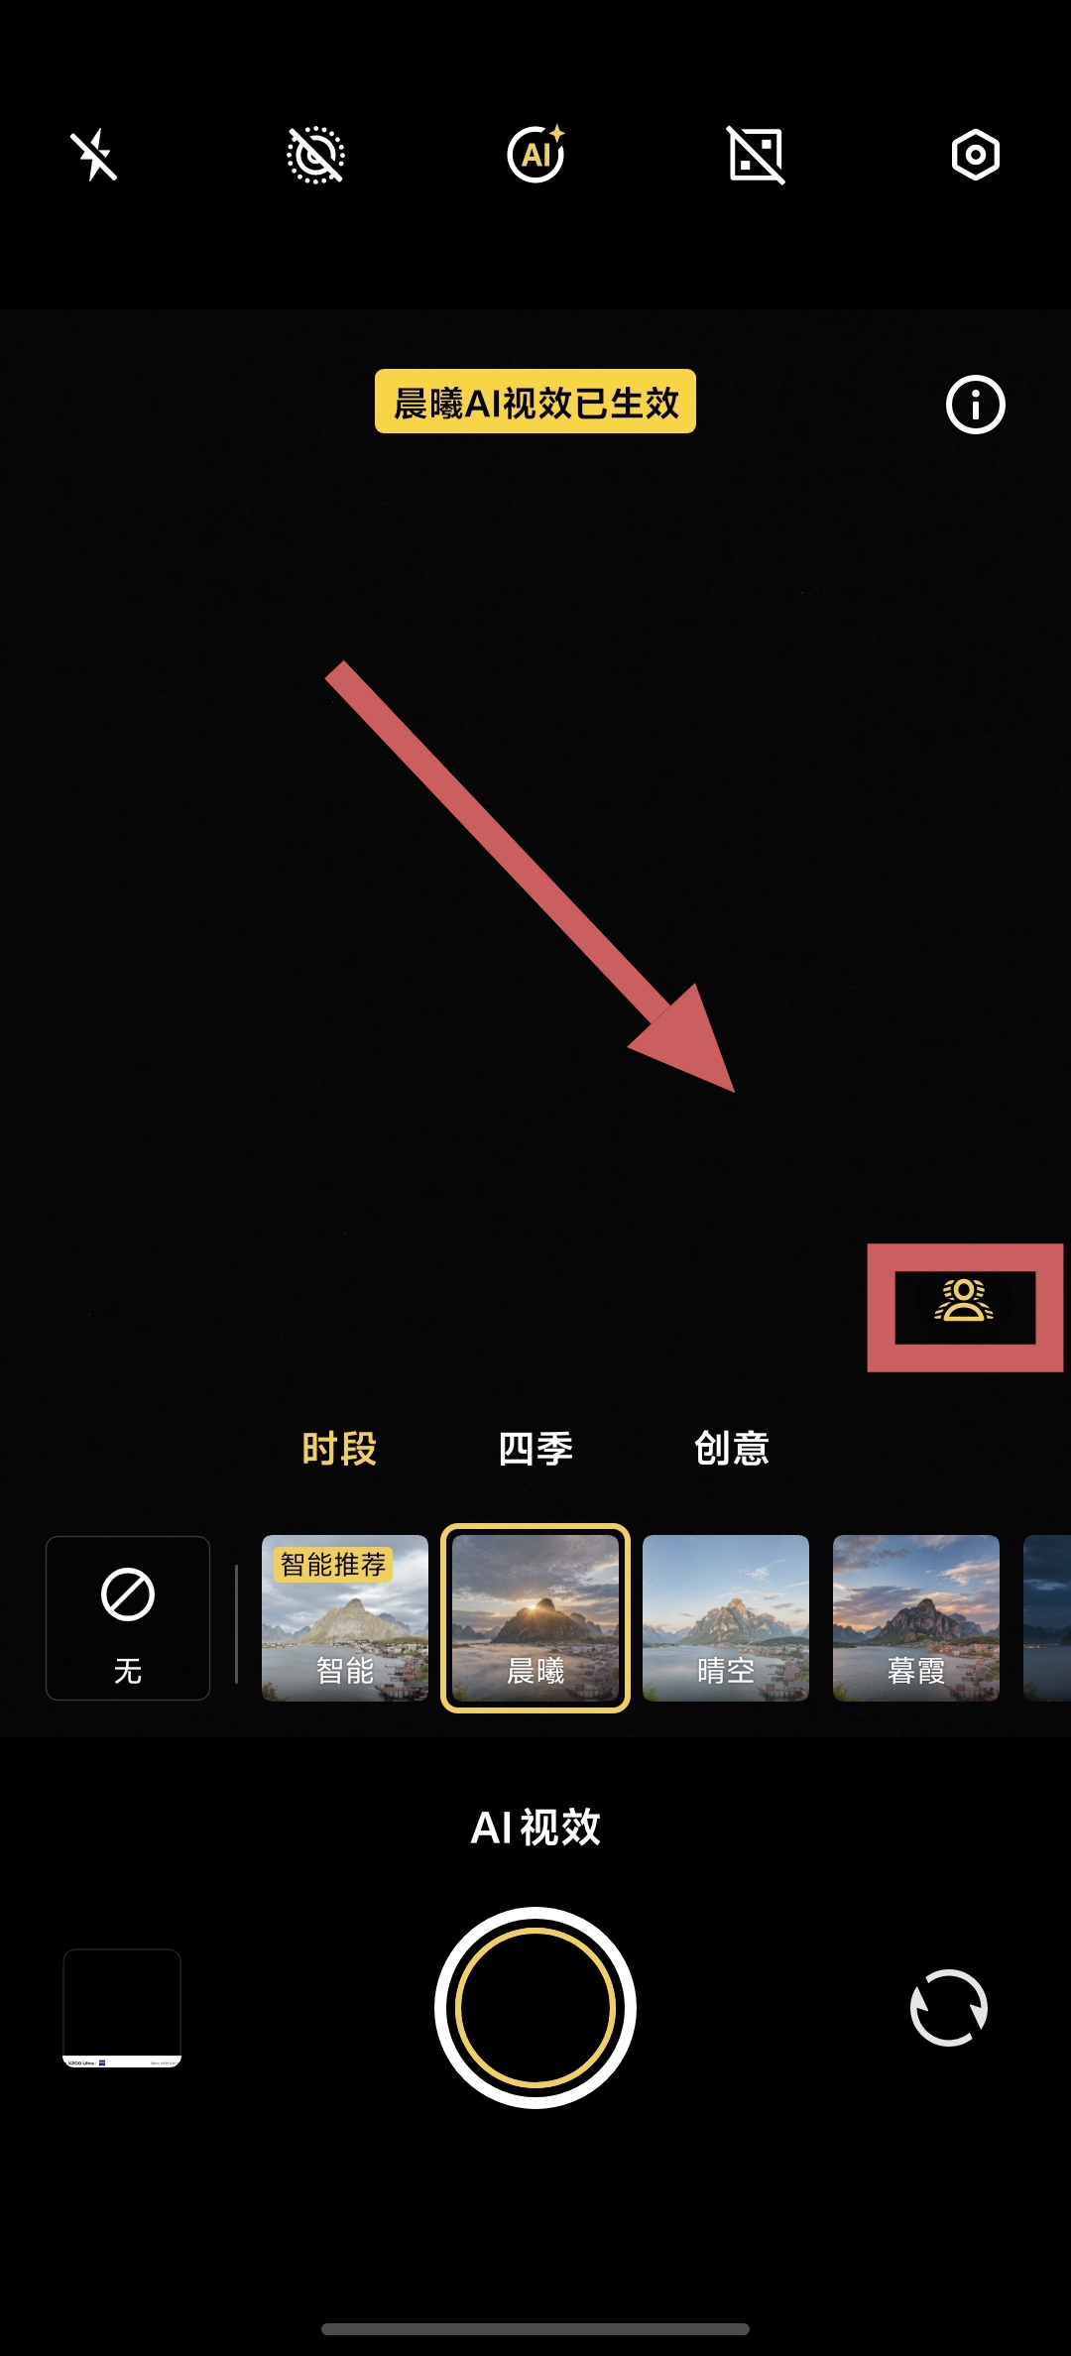Open camera settings hexagon icon
The width and height of the screenshot is (1071, 2356).
(x=976, y=155)
